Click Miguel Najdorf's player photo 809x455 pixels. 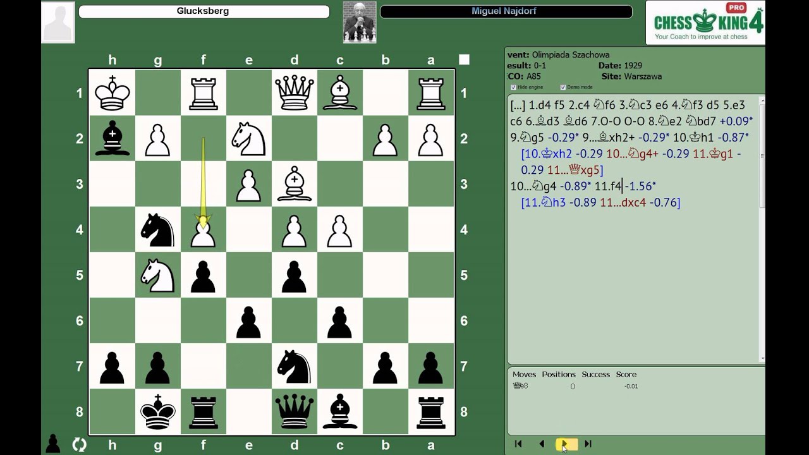tap(360, 22)
